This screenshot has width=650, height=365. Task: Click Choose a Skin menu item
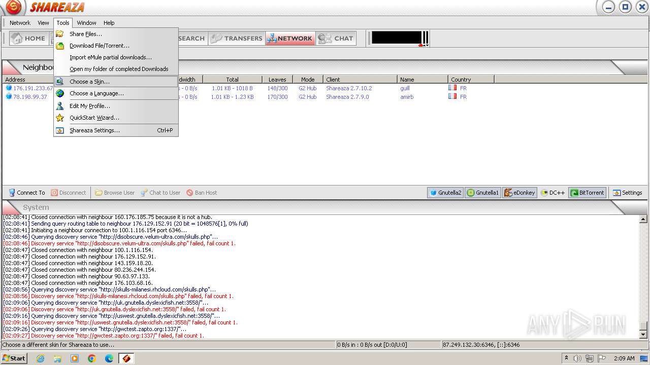pyautogui.click(x=116, y=82)
